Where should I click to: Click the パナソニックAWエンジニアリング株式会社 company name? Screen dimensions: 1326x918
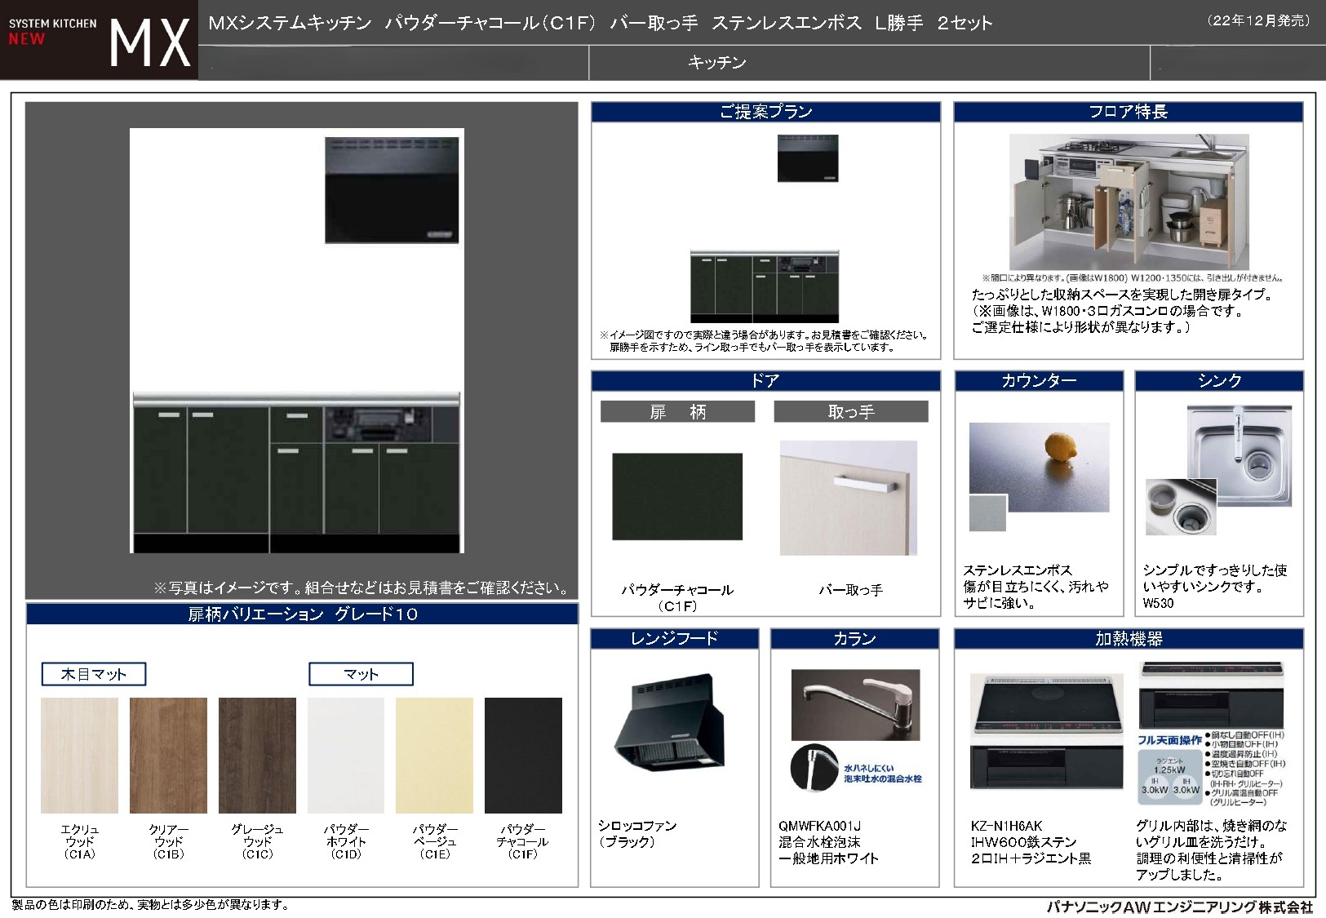coord(1179,907)
